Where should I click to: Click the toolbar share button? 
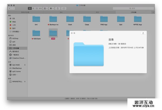(58, 8)
